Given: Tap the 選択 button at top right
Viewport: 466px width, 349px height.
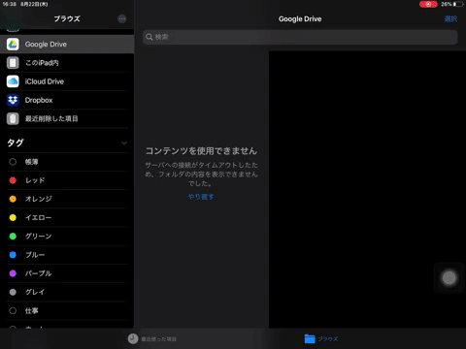Looking at the screenshot, I should pos(450,18).
